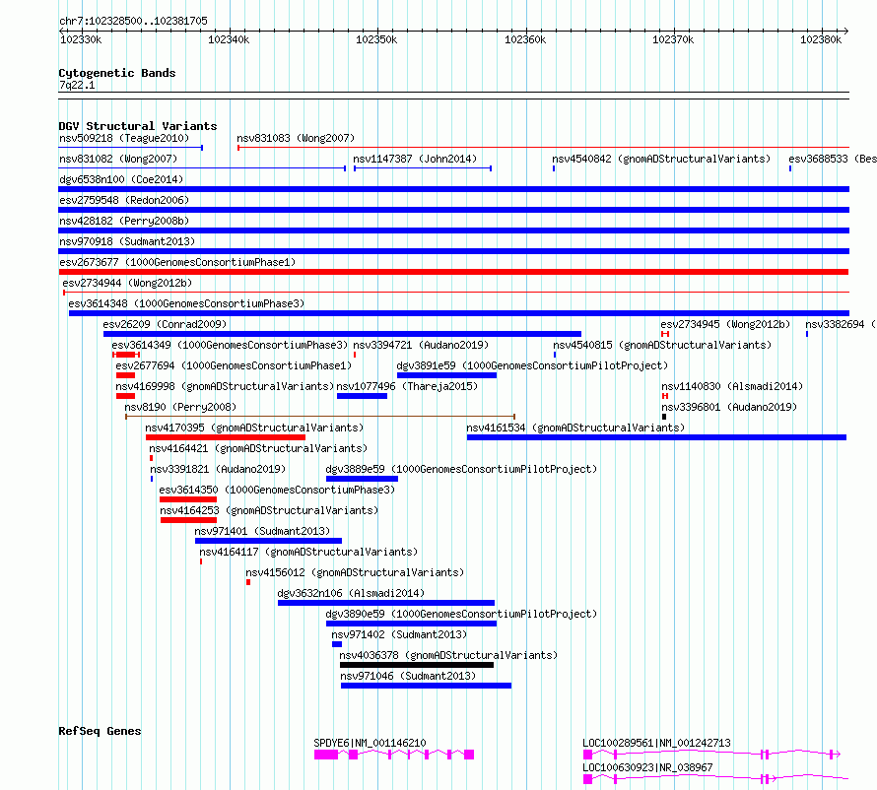Open the nsv428182 (Perry2008b) variant
The height and width of the screenshot is (790, 877).
pos(124,221)
